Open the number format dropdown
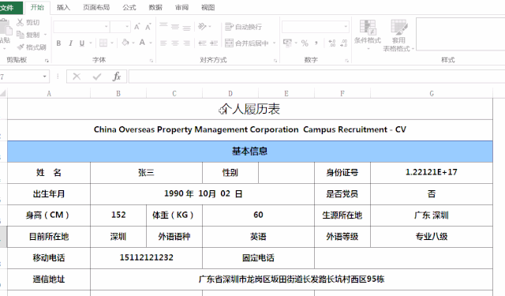This screenshot has width=505, height=296. coord(346,27)
